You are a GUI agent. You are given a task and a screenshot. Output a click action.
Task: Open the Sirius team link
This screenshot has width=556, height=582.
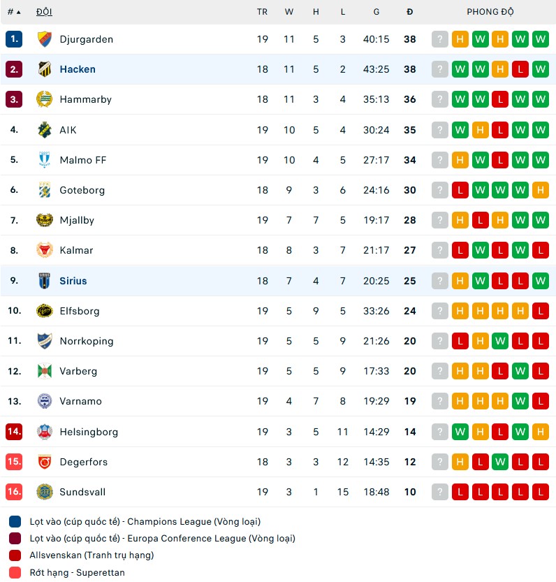coord(73,281)
